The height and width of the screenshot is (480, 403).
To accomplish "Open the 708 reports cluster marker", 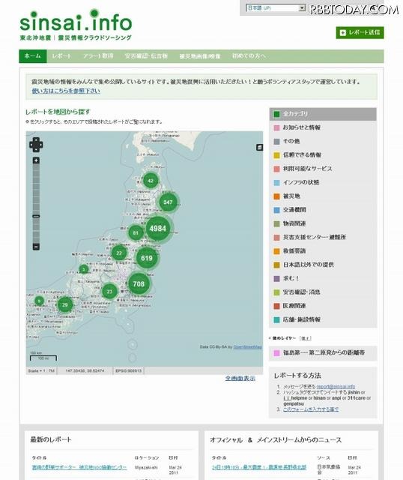I will [139, 283].
